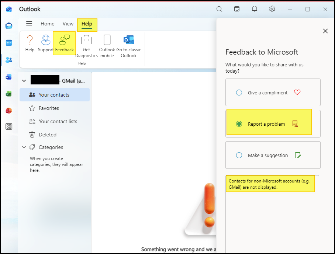Launch PowerPoint from the sidebar
335x254 pixels.
click(8, 111)
